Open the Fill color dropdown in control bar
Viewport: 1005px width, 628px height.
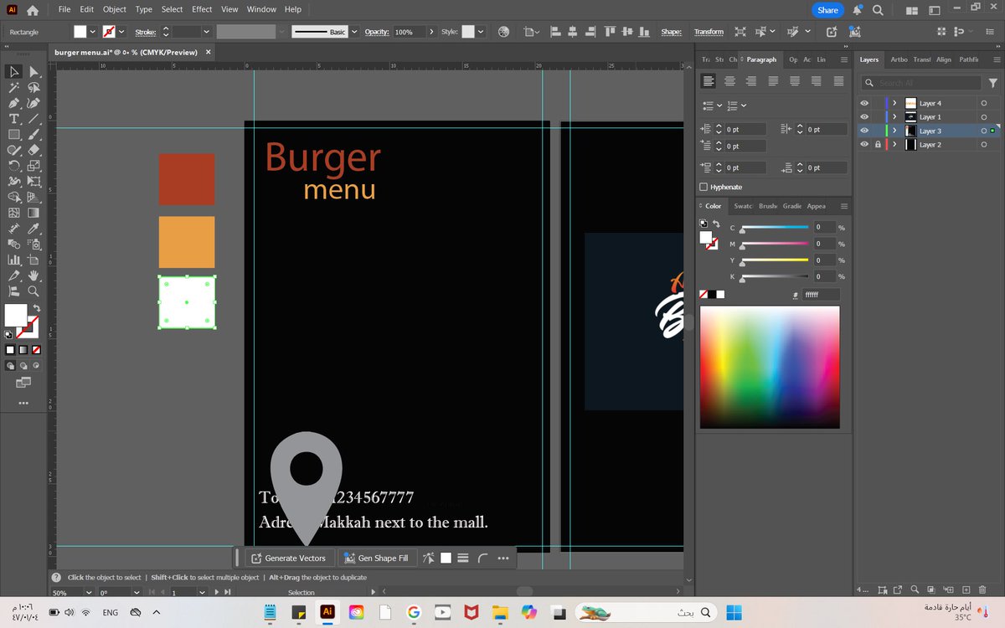click(93, 32)
